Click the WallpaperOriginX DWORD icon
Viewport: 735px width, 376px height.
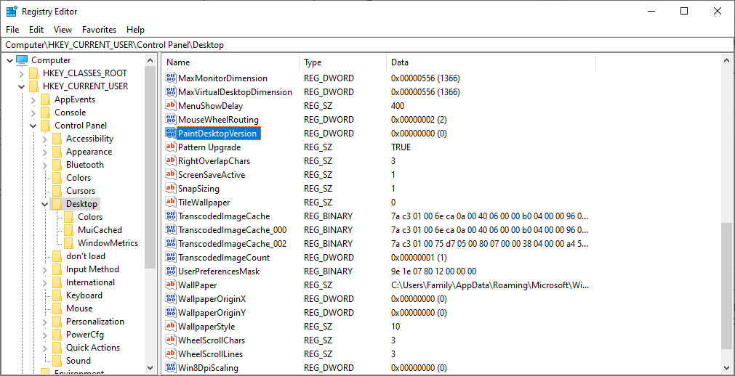click(171, 299)
